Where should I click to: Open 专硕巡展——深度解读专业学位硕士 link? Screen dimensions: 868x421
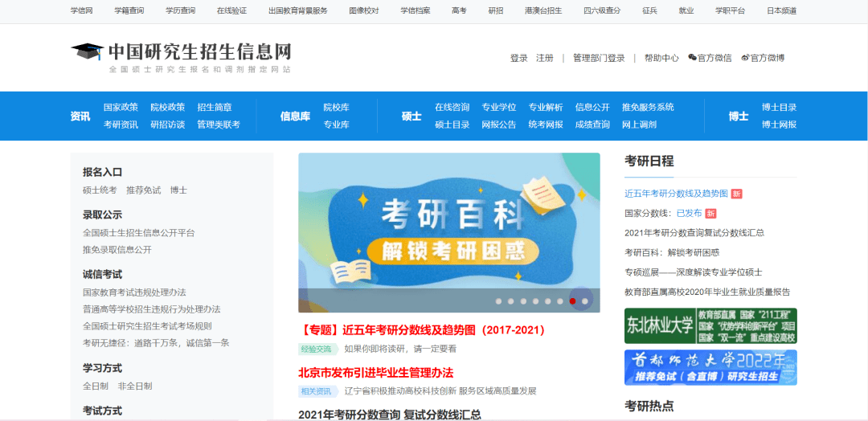click(x=693, y=272)
